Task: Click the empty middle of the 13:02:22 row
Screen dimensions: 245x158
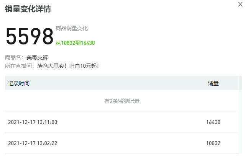Action: (123, 143)
